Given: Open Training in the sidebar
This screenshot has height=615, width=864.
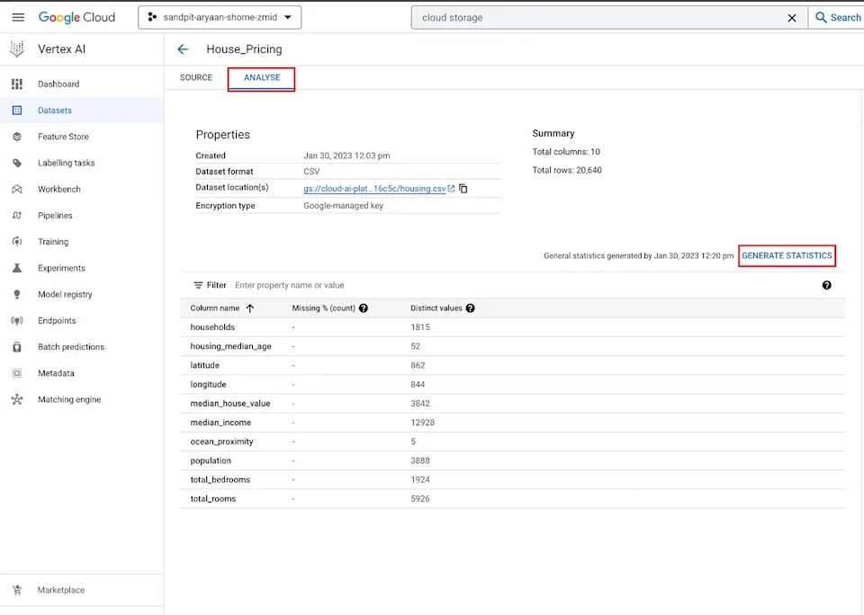Looking at the screenshot, I should click(x=82, y=242).
